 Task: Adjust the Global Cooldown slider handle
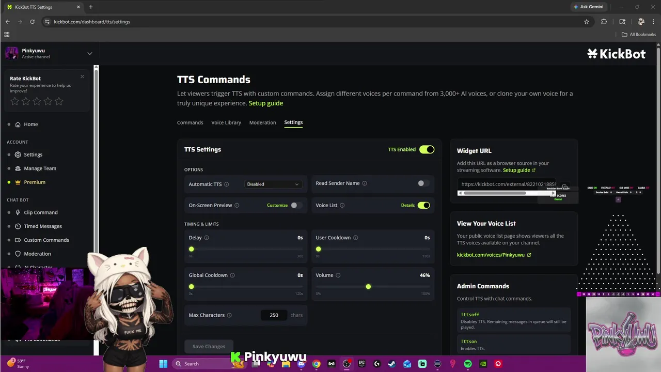191,287
